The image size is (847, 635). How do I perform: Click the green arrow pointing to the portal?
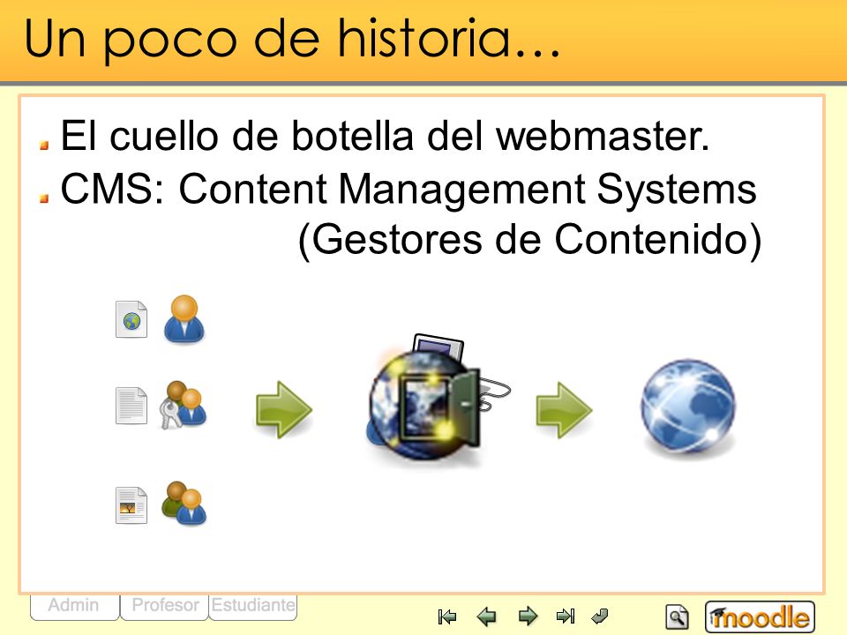click(284, 409)
